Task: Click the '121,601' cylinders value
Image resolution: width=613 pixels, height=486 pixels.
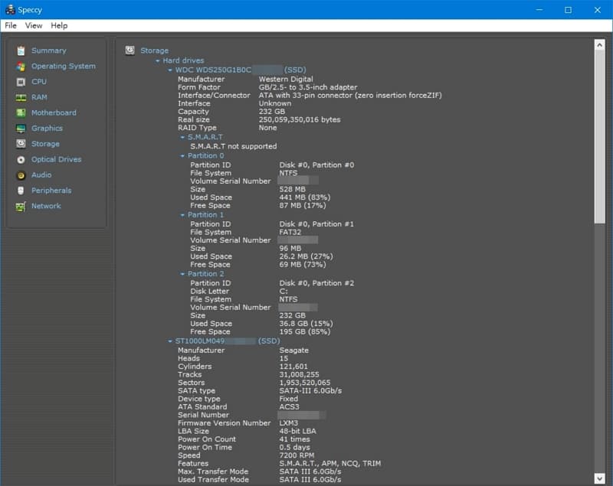Action: point(293,367)
